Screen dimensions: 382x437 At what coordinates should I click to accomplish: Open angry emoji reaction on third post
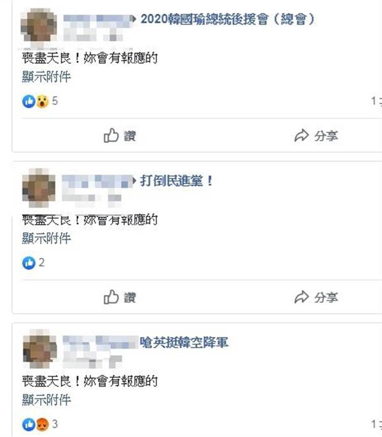(42, 424)
